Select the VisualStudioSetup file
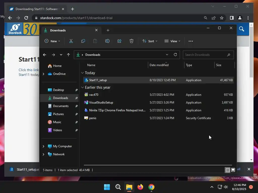This screenshot has height=193, width=258. (158, 103)
